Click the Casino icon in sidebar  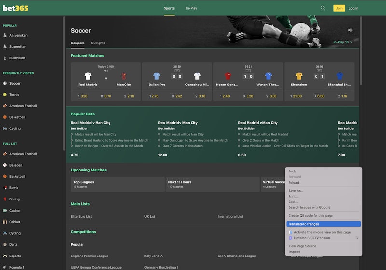tap(5, 211)
